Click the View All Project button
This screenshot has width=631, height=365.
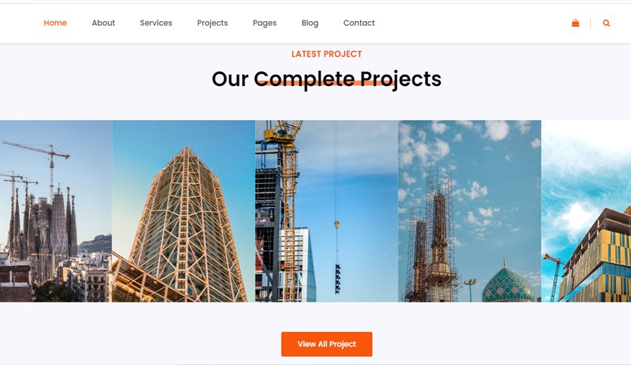click(x=327, y=344)
